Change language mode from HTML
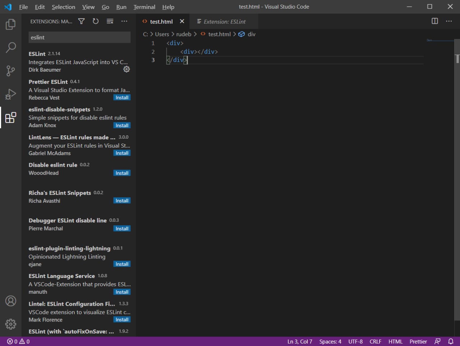Screen dimensions: 460x346 pyautogui.click(x=395, y=341)
